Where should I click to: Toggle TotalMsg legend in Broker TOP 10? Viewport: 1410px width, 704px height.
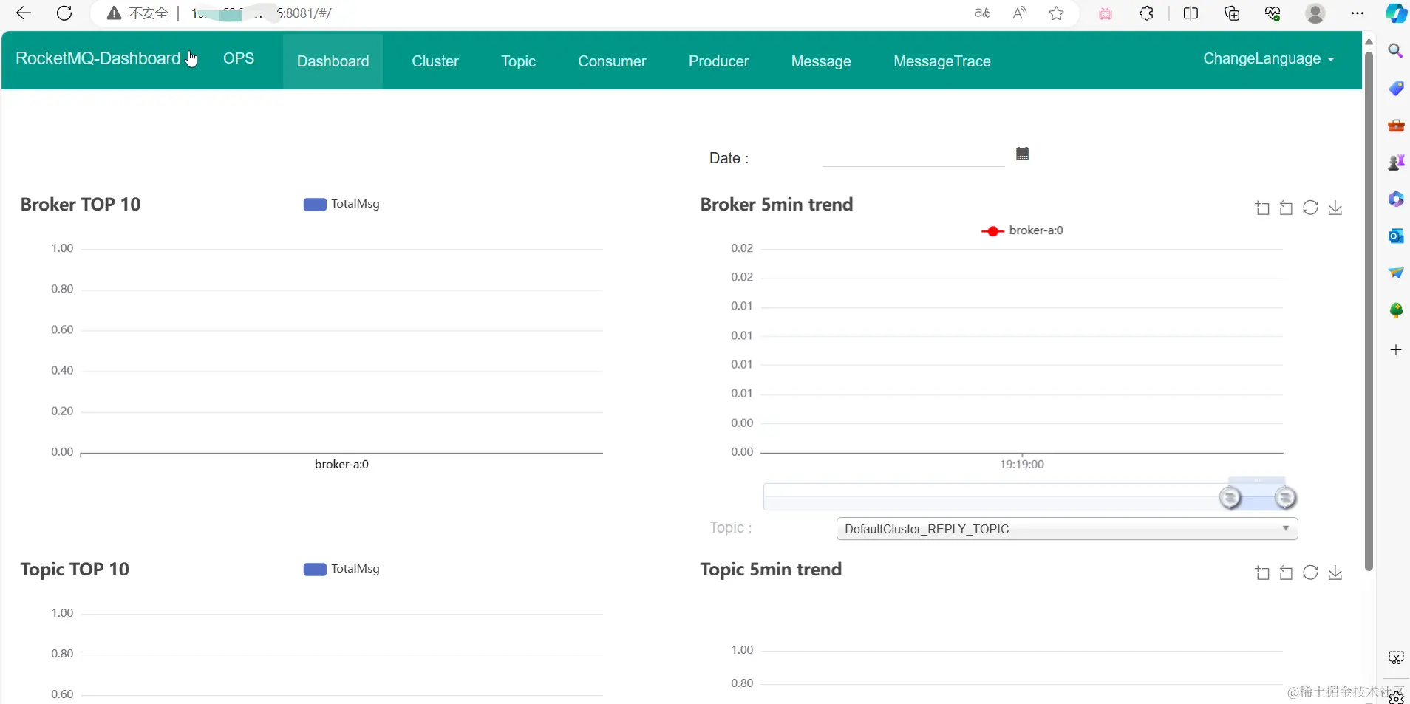click(341, 204)
